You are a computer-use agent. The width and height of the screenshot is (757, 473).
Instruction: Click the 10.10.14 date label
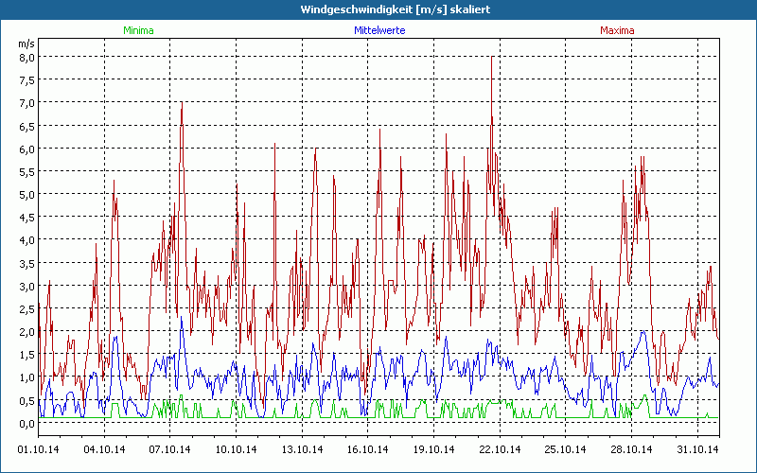pos(236,449)
